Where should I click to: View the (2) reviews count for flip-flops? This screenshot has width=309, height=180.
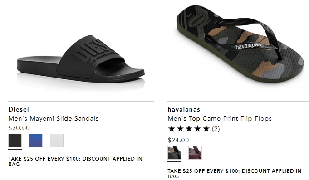[x=216, y=129]
